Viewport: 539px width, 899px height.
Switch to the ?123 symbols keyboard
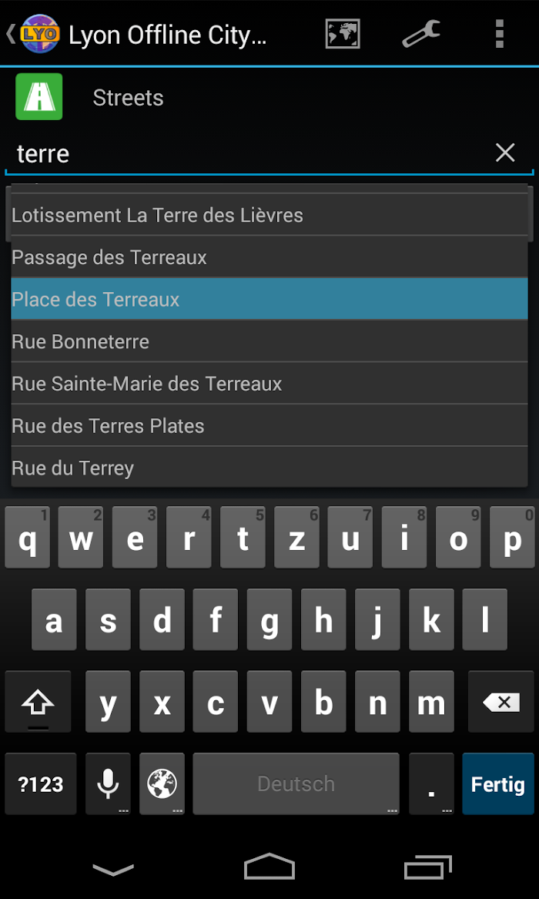coord(41,783)
